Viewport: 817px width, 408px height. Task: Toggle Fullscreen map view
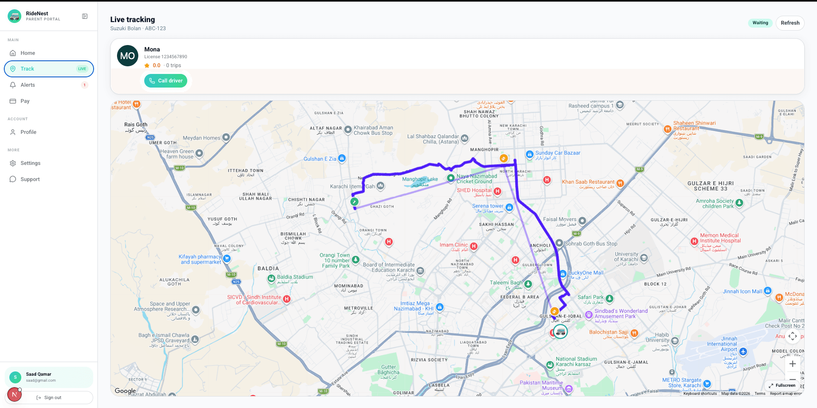782,385
